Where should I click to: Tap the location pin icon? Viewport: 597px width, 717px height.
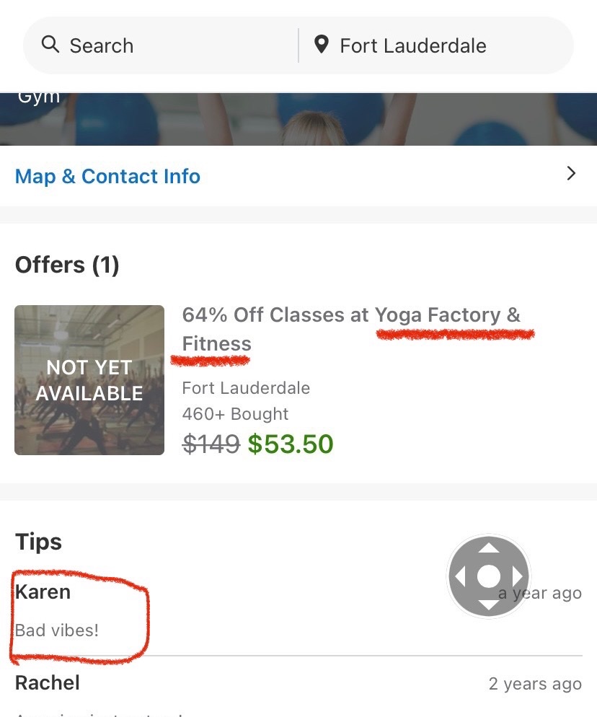click(322, 45)
